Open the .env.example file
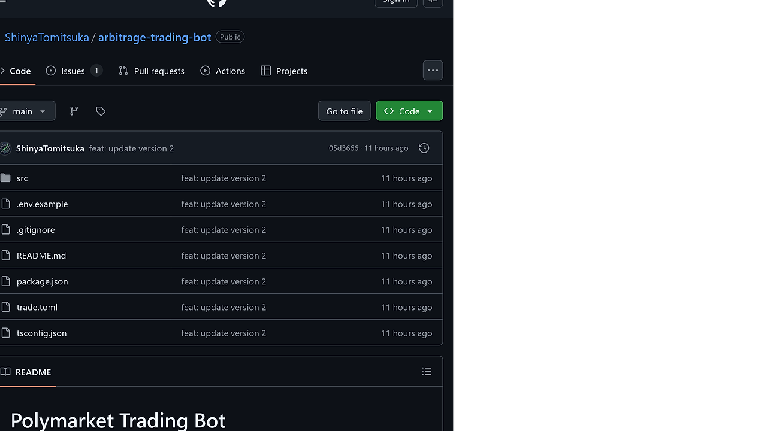This screenshot has height=431, width=767. click(x=42, y=204)
